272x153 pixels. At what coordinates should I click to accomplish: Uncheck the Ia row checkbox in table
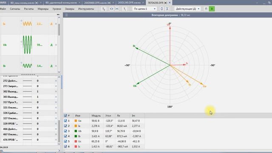(65, 126)
